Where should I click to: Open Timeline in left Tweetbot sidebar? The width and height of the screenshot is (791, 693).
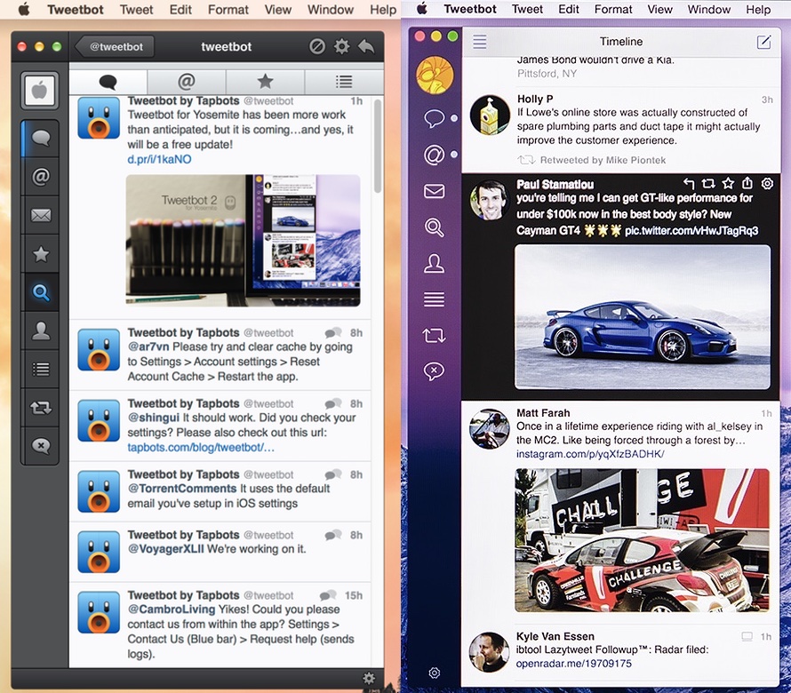pyautogui.click(x=40, y=139)
